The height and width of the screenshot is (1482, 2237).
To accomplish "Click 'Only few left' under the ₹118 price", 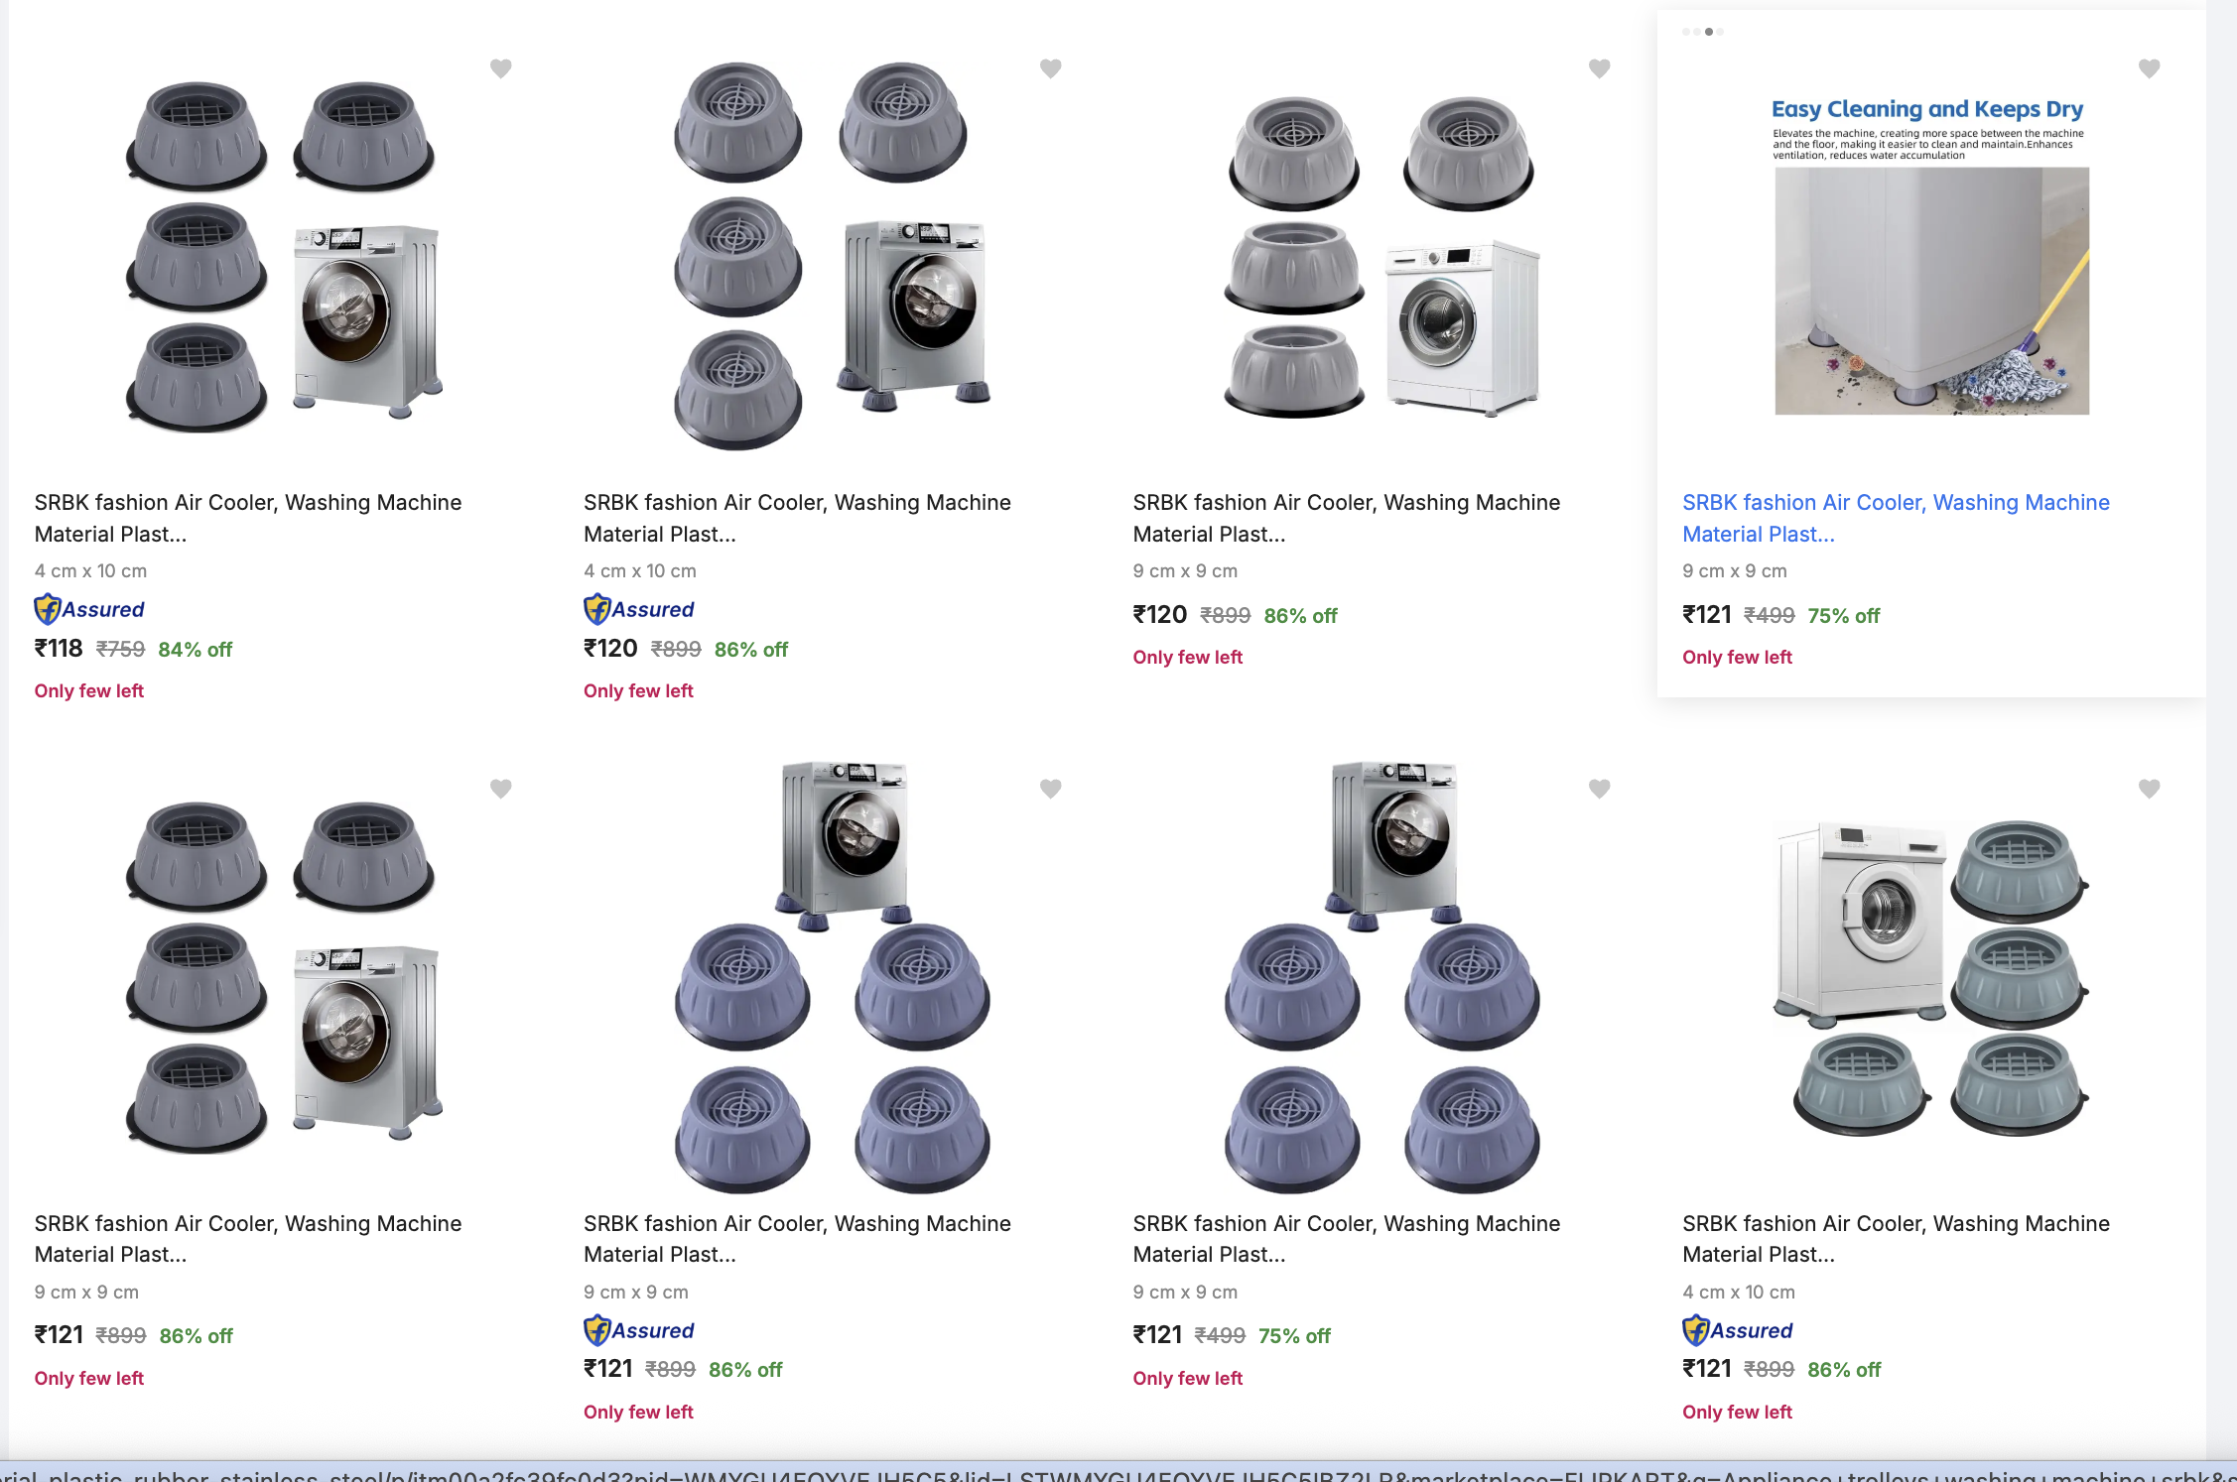I will (89, 691).
